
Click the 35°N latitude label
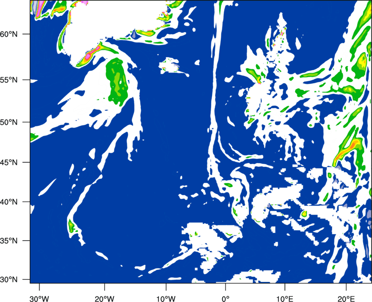tap(9, 241)
